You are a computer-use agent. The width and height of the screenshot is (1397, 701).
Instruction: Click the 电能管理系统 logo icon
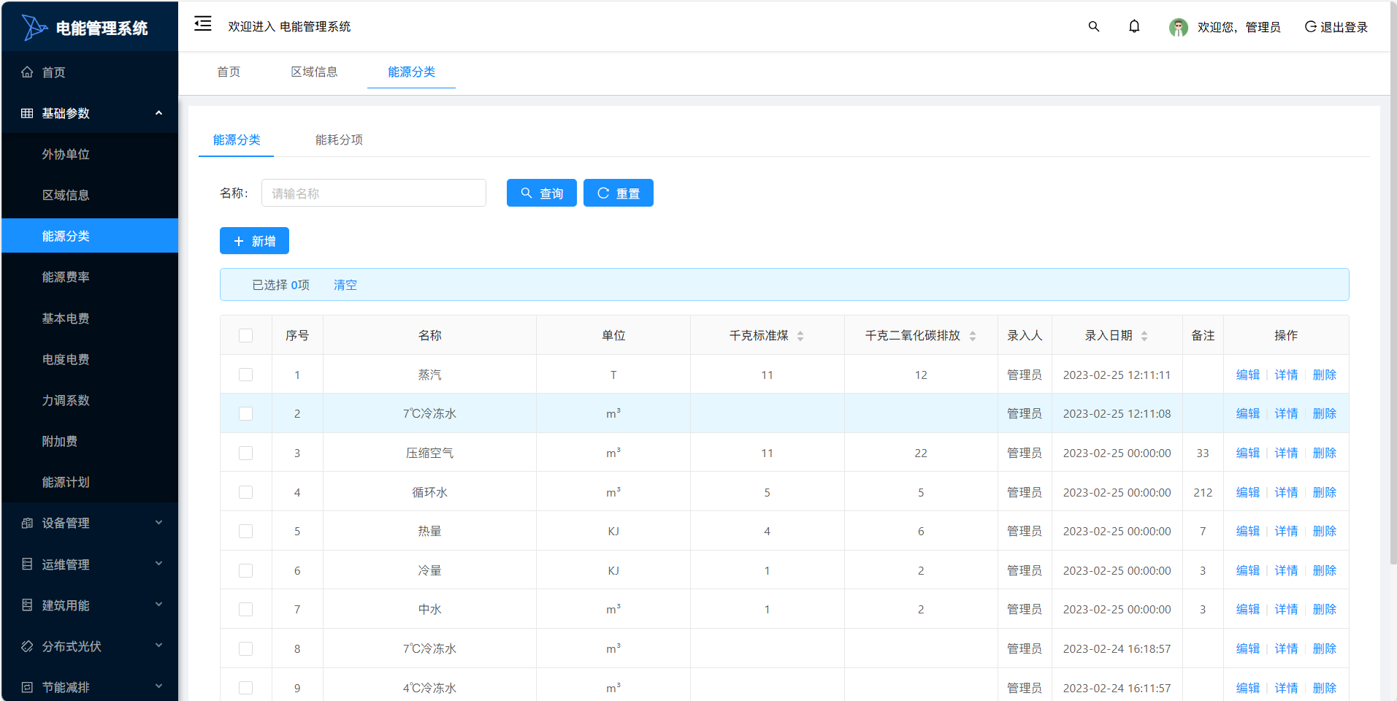pyautogui.click(x=34, y=28)
